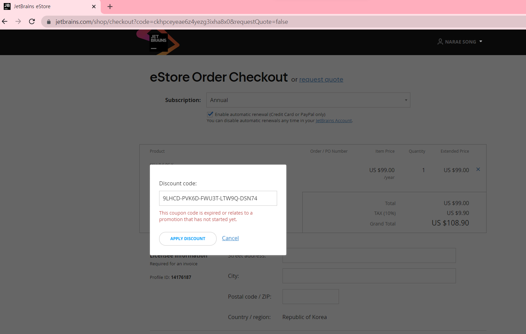526x334 pixels.
Task: Open a new browser tab
Action: (x=110, y=6)
